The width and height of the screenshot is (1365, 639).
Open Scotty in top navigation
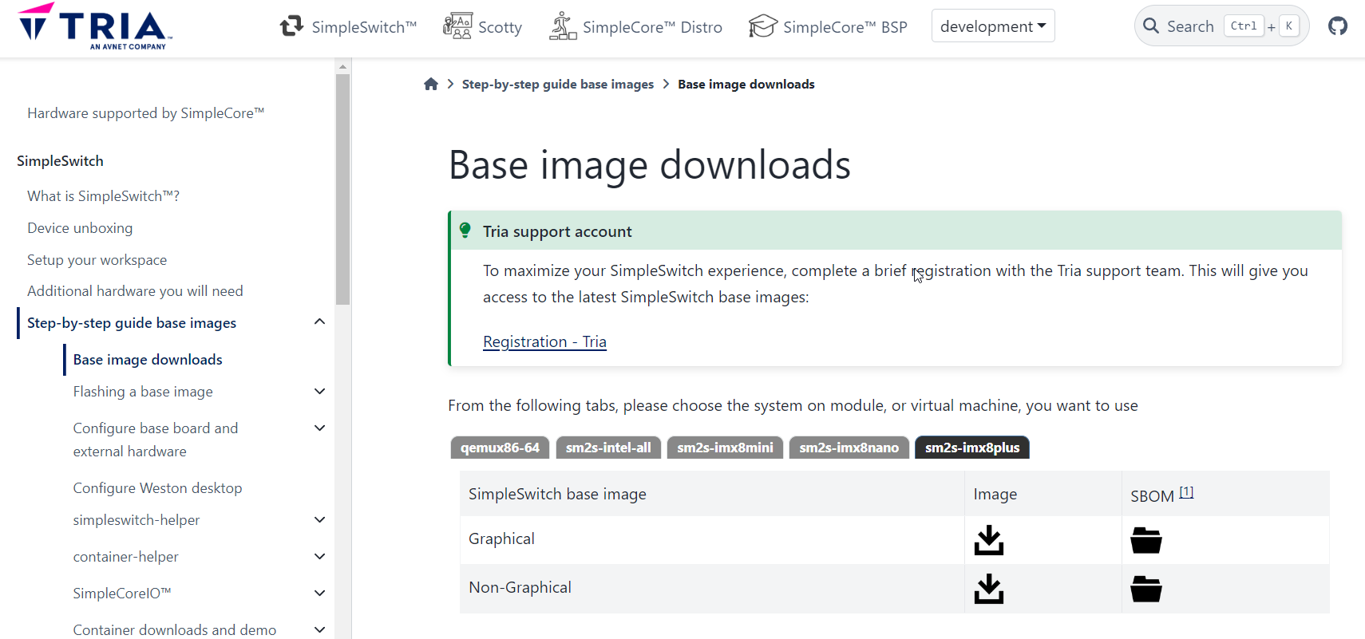[x=500, y=27]
